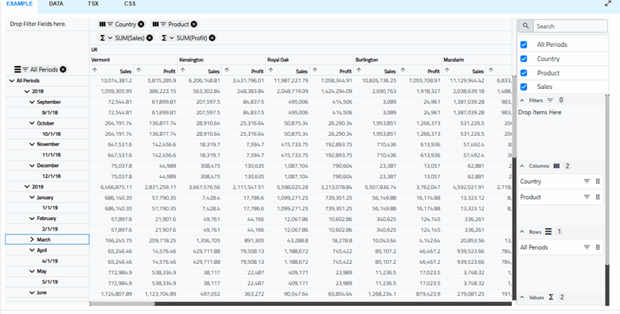Screen dimensions: 620x314
Task: Click in the field Search box
Action: [x=571, y=26]
